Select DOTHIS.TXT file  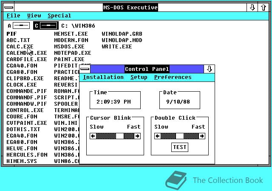23,129
